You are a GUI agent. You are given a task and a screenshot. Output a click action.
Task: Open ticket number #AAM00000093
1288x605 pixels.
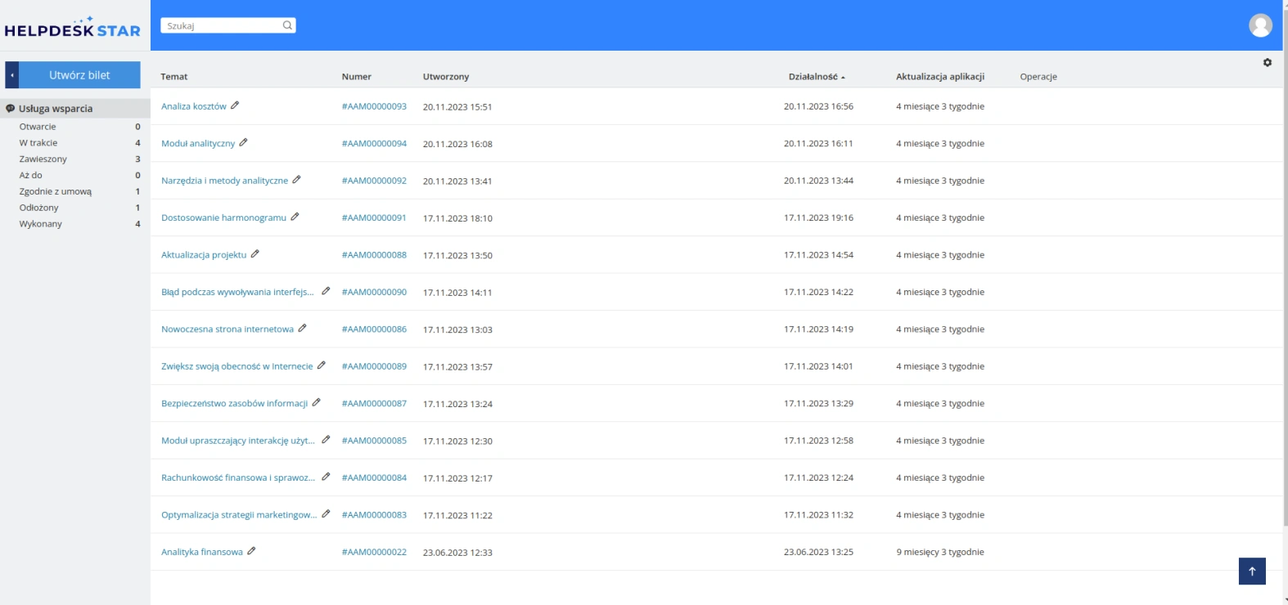(374, 106)
